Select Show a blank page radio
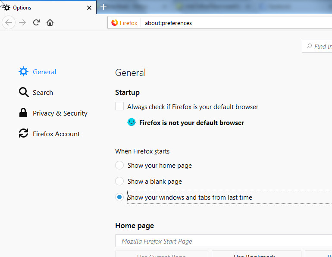Screen dimensions: 332x257 (x=119, y=181)
